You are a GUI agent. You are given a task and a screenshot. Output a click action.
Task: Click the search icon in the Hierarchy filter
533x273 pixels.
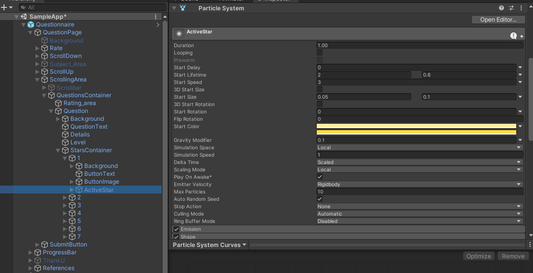click(x=23, y=7)
